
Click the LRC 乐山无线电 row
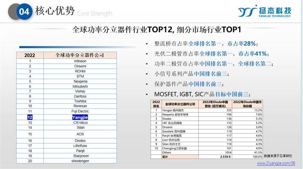tap(207, 123)
